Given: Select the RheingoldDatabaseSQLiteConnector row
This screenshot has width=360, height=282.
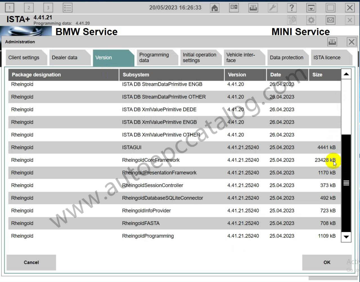Looking at the screenshot, I should (174, 198).
